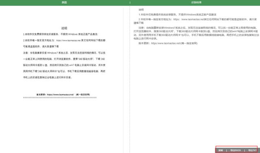Click the 注意 paragraph in original image

pos(64,65)
